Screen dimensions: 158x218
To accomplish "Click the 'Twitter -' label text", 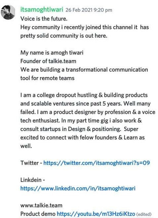I will click(31, 163).
